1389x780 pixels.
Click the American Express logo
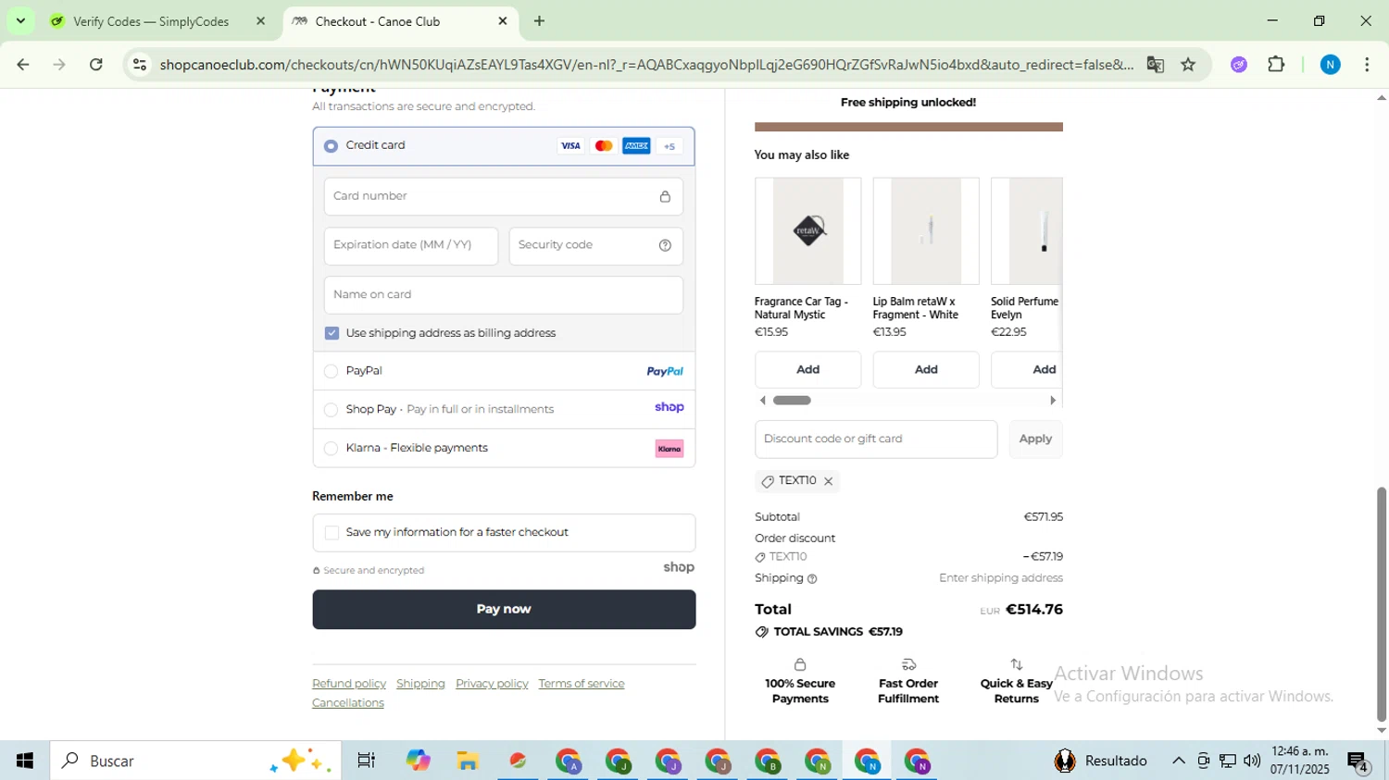pyautogui.click(x=636, y=146)
